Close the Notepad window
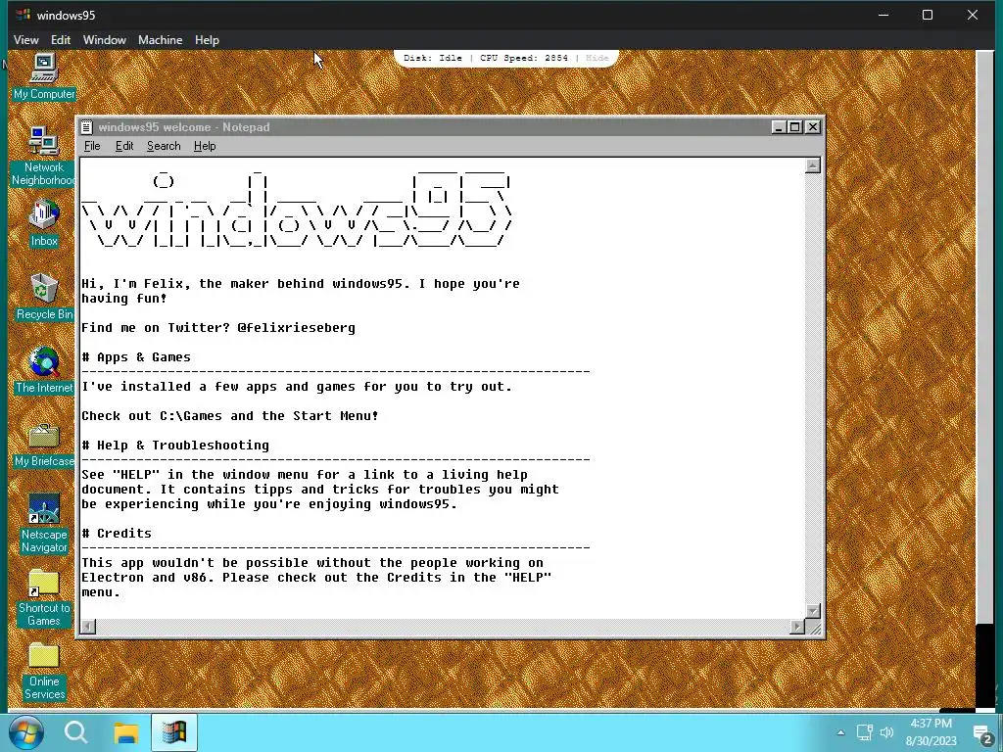The height and width of the screenshot is (752, 1003). tap(812, 127)
